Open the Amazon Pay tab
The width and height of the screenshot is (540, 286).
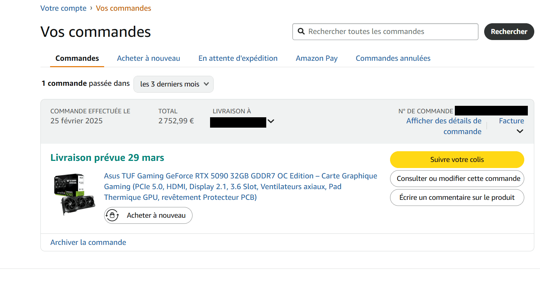(317, 58)
